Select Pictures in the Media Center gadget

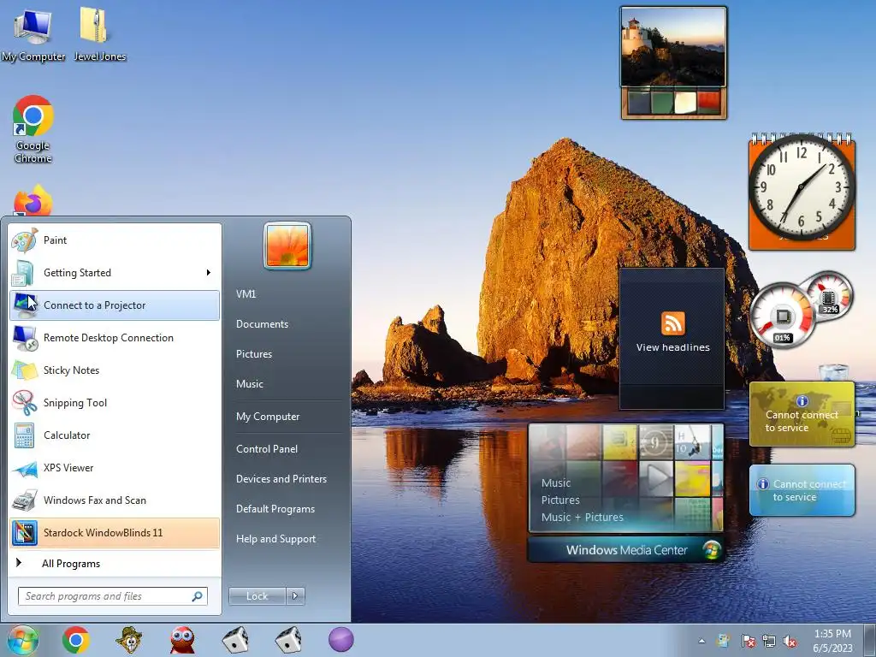(x=560, y=500)
